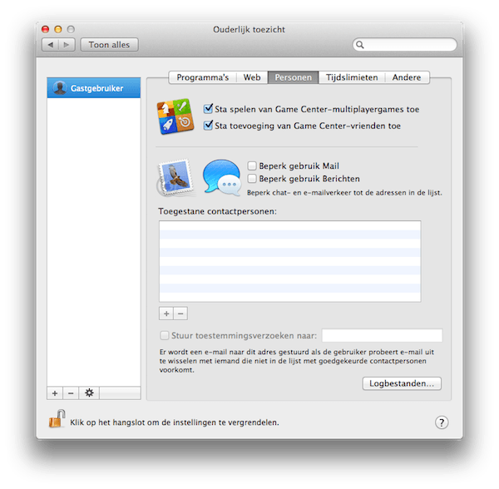This screenshot has width=499, height=489.
Task: Open Logbestanden button
Action: tap(402, 383)
